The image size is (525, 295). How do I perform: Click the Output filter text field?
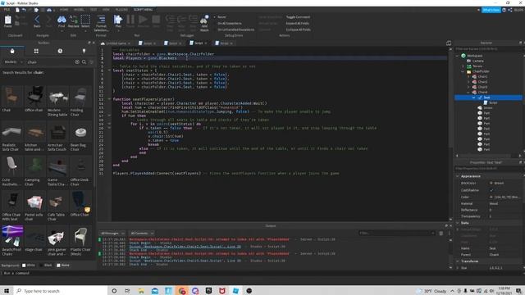pos(397,233)
